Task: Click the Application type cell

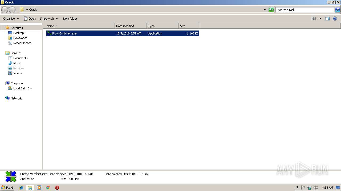Action: (x=155, y=33)
